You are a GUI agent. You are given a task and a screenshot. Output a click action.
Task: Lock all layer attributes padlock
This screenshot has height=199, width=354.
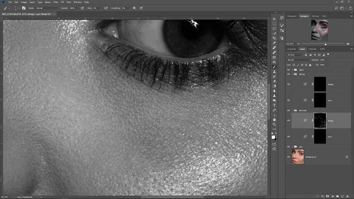click(310, 65)
